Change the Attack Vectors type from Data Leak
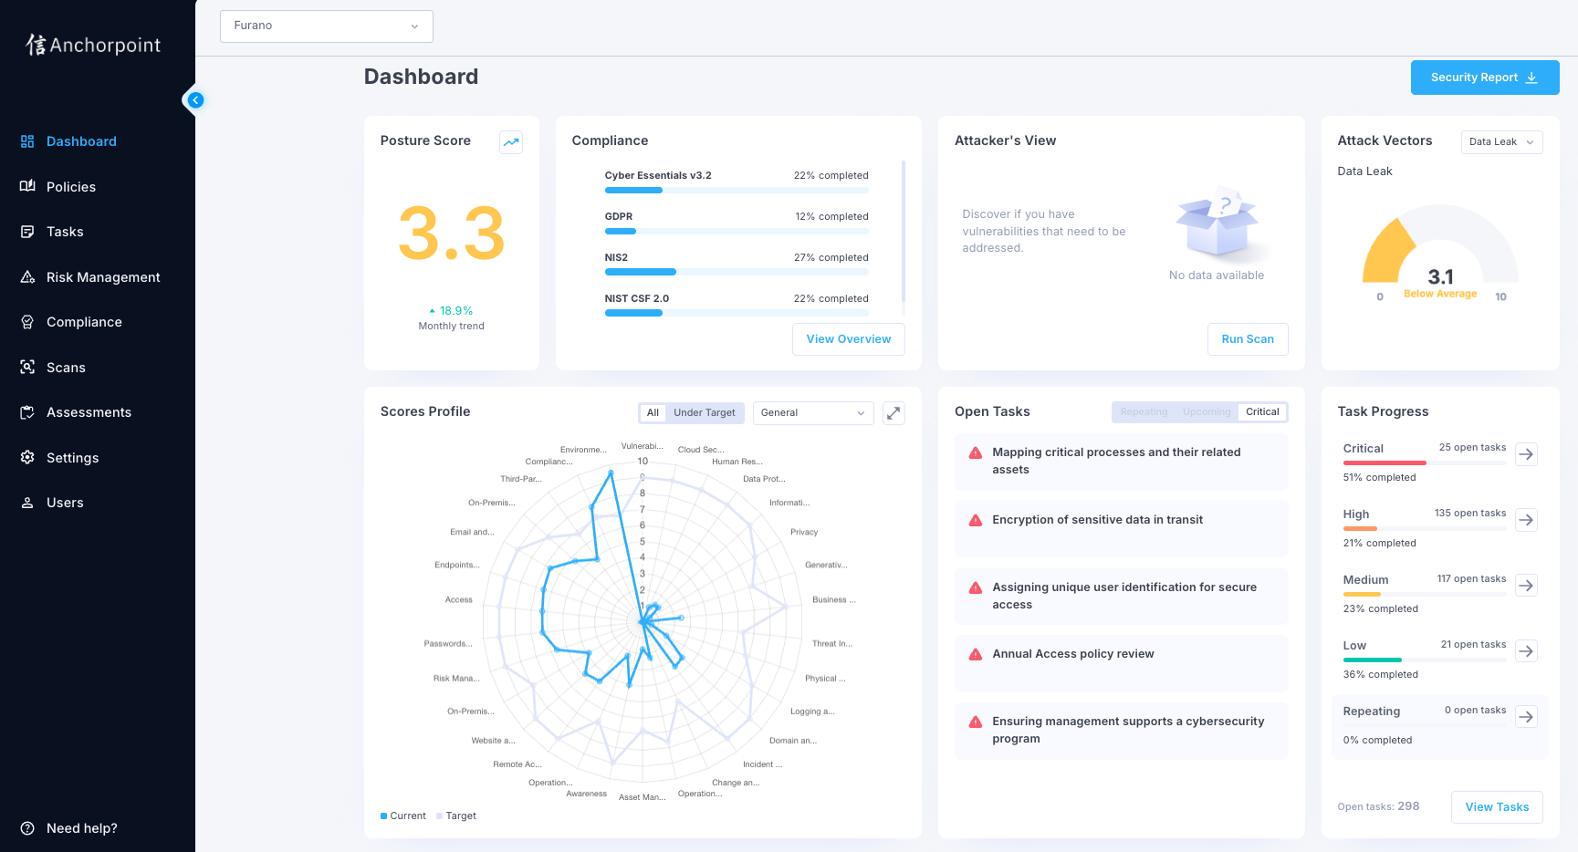Image resolution: width=1578 pixels, height=852 pixels. point(1501,141)
